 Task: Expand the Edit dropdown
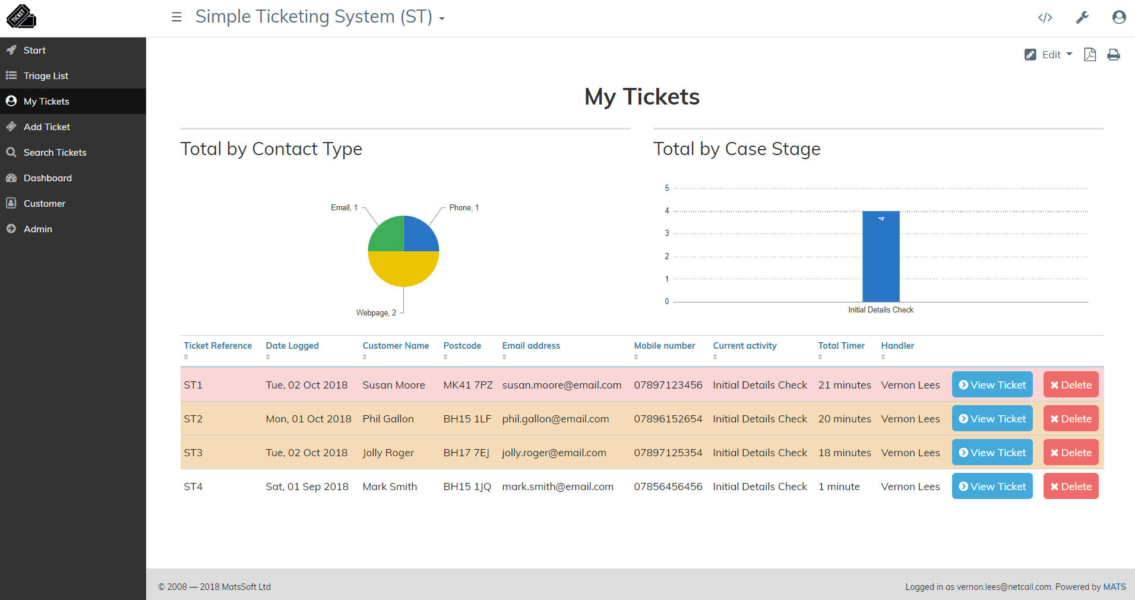point(1050,55)
